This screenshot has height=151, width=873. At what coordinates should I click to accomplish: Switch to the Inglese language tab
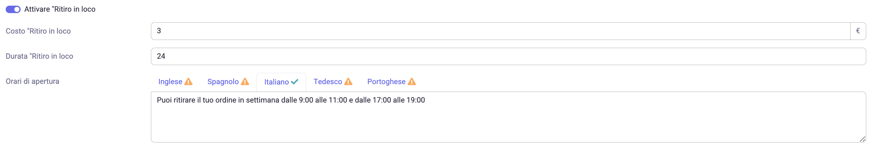click(175, 82)
